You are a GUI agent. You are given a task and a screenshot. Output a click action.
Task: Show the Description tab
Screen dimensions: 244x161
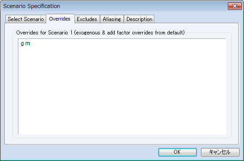coord(139,19)
